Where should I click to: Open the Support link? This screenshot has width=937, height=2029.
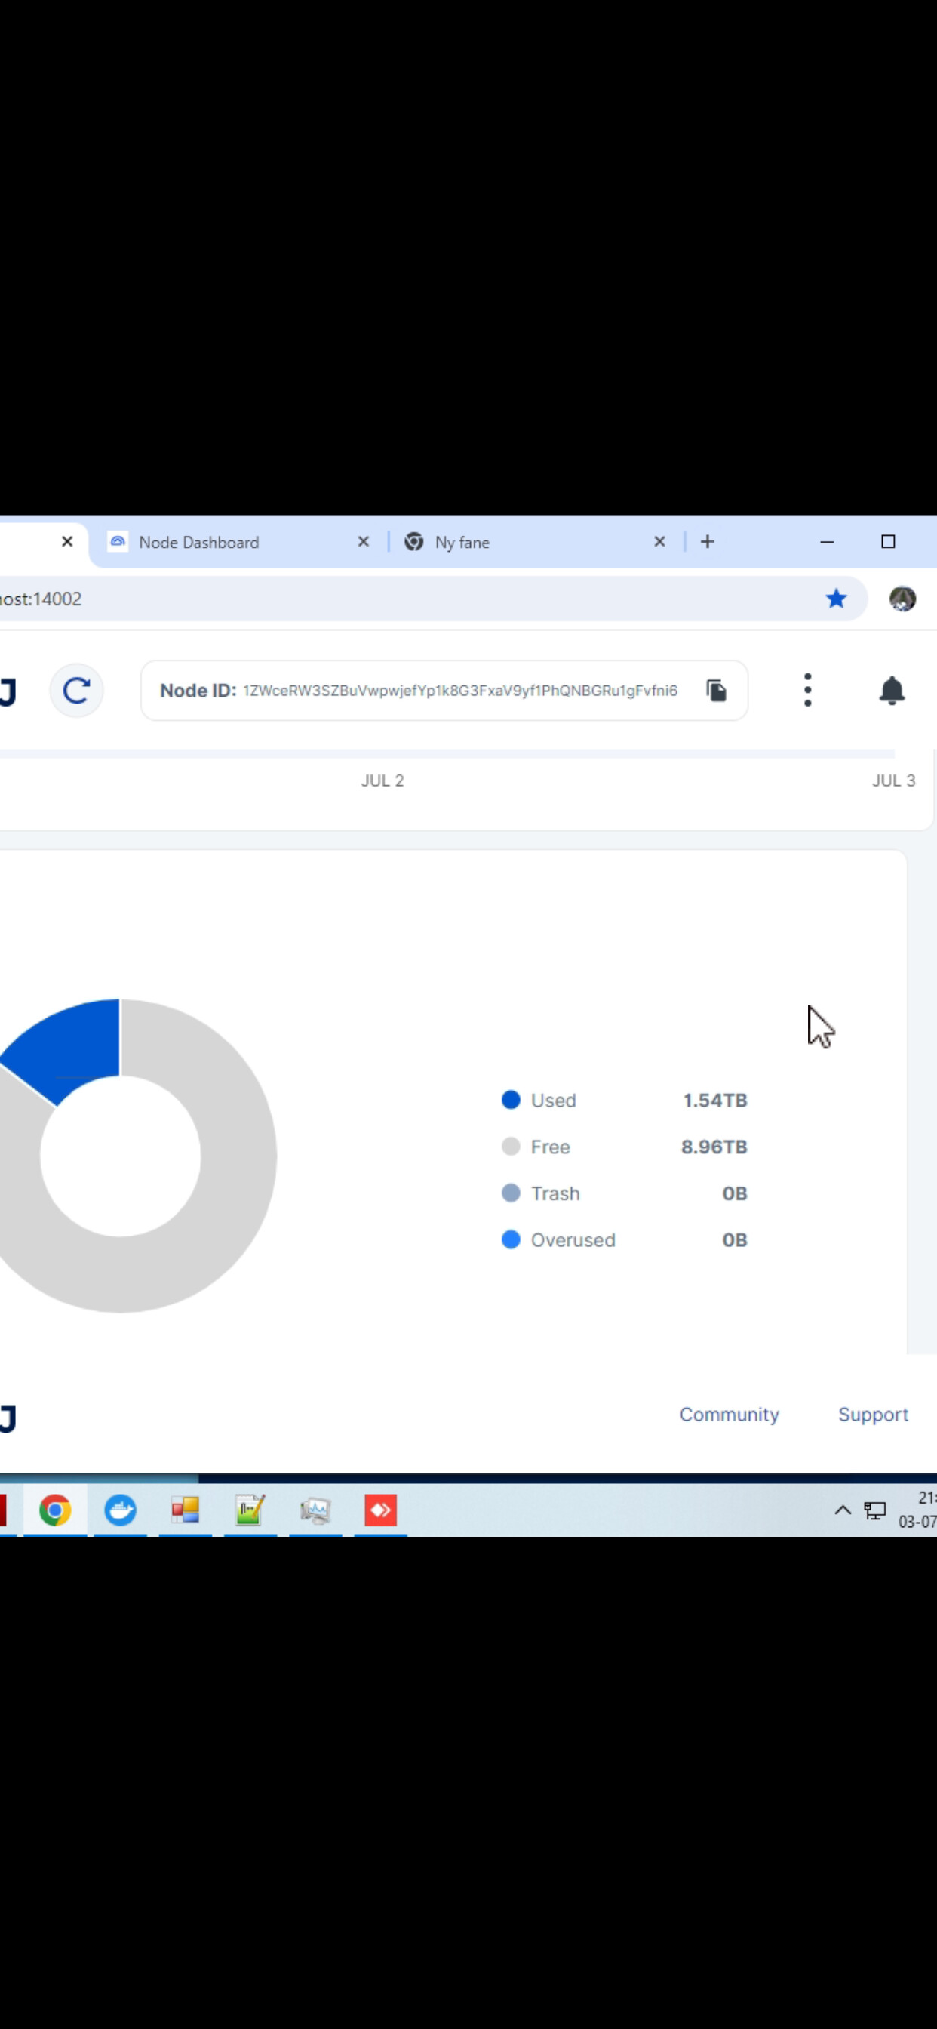872,1414
